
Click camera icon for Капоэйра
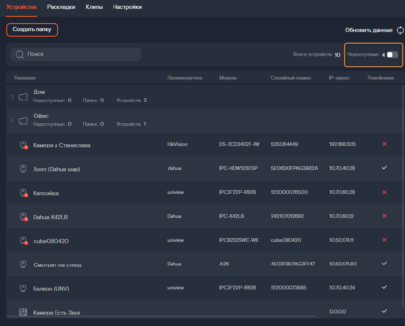tap(24, 193)
